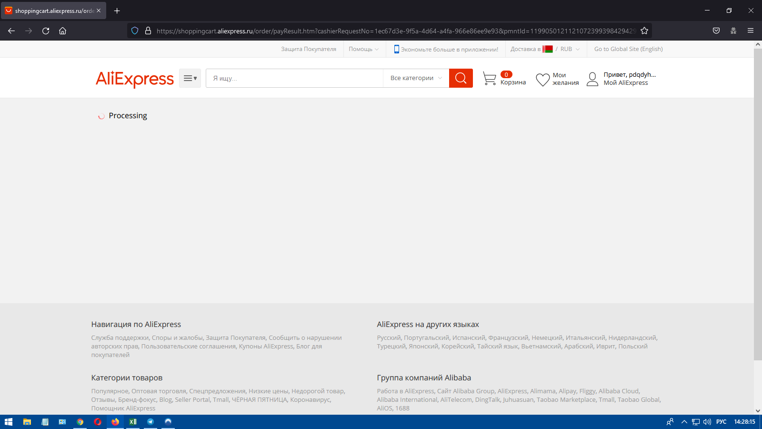This screenshot has width=762, height=429.
Task: Open Opera from the taskbar
Action: [98, 422]
